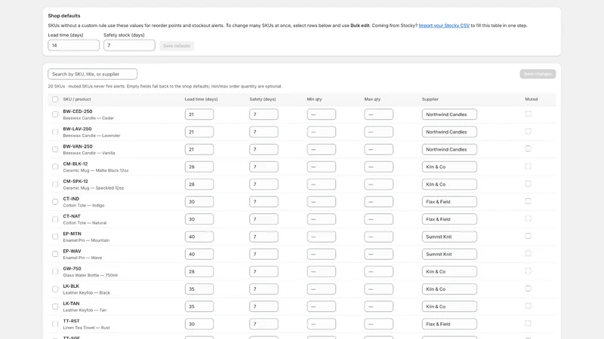Click the Max qty column header
Viewport: 604px width, 339px height.
click(372, 99)
